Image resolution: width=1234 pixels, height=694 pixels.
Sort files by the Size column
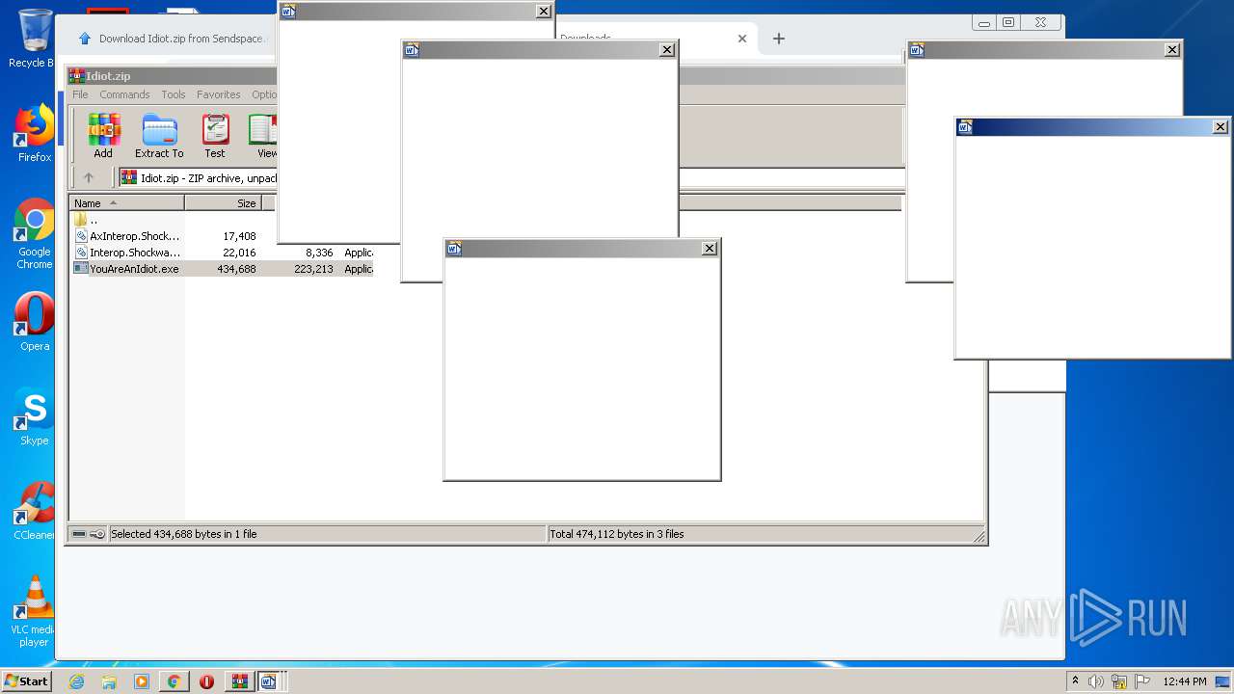[224, 203]
